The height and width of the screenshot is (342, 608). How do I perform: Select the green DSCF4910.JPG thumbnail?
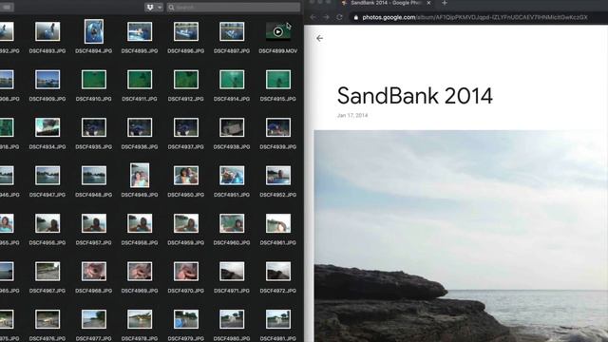[94, 80]
